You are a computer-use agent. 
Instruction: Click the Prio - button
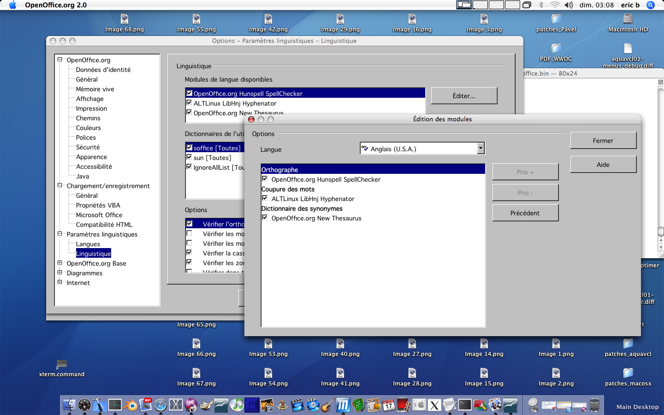coord(525,193)
